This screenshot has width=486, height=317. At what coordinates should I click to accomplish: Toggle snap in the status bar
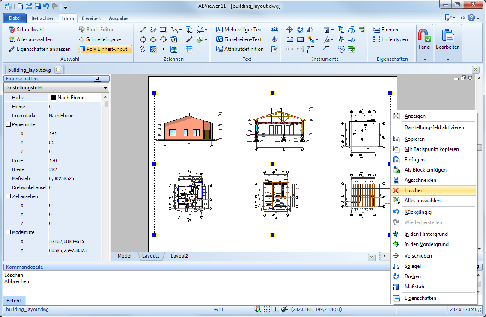[258, 309]
